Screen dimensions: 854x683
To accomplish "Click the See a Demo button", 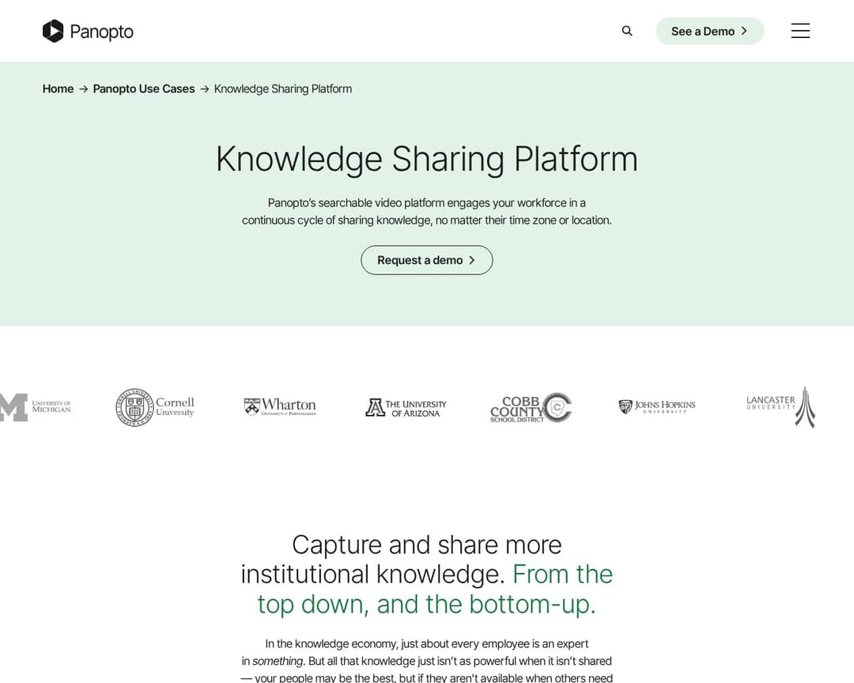I will [x=709, y=31].
